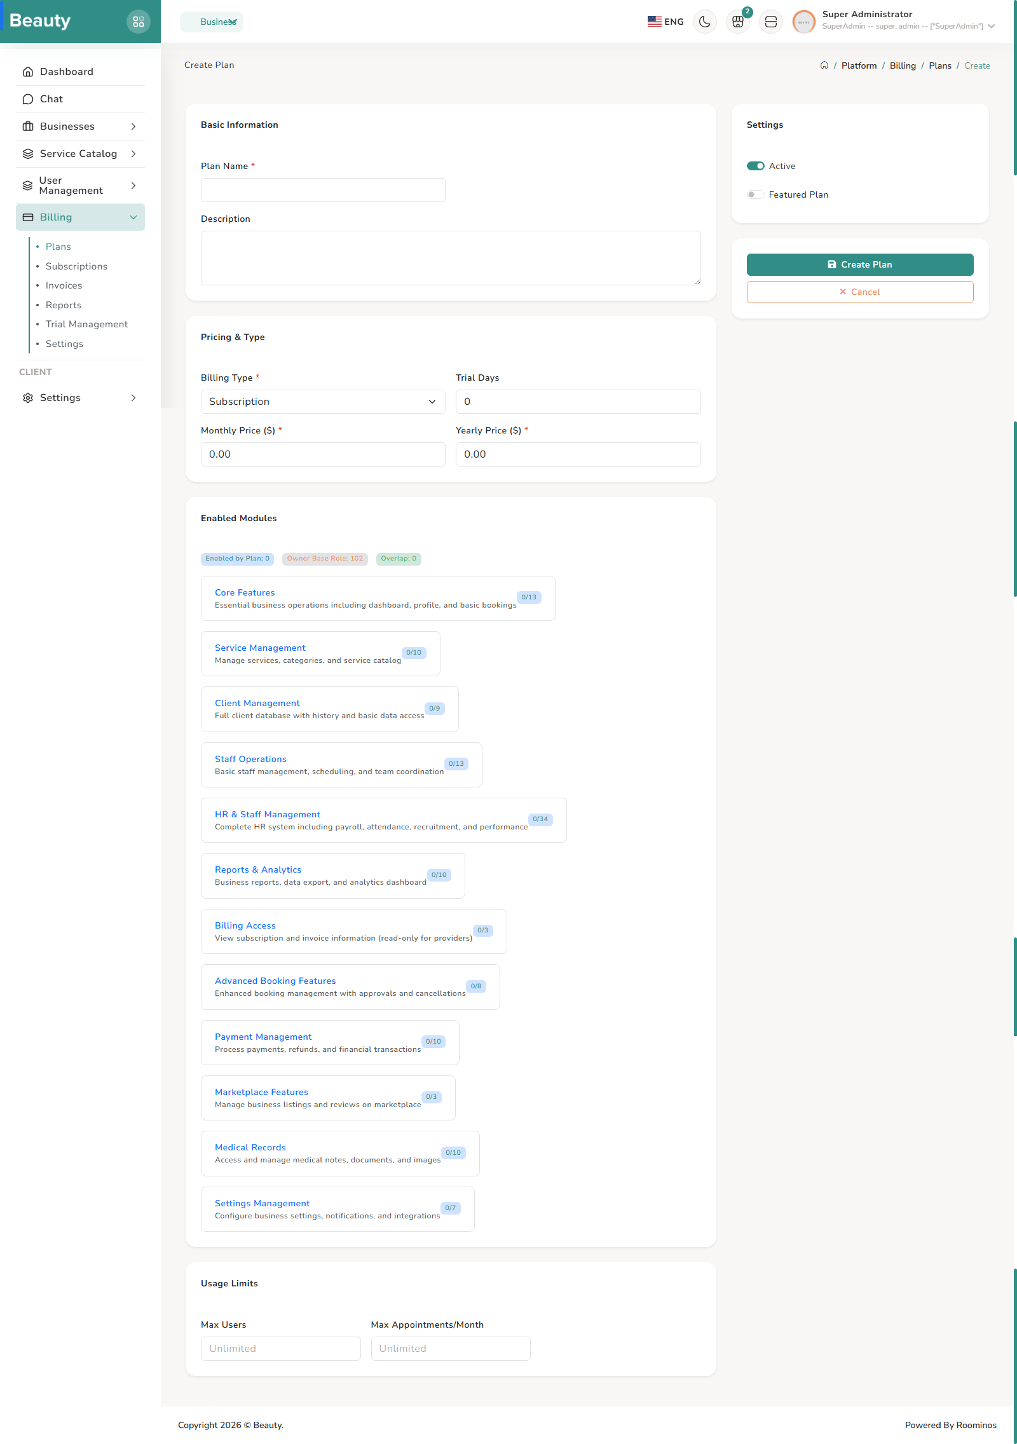Image resolution: width=1017 pixels, height=1444 pixels.
Task: Click the User Management layers icon
Action: point(27,186)
